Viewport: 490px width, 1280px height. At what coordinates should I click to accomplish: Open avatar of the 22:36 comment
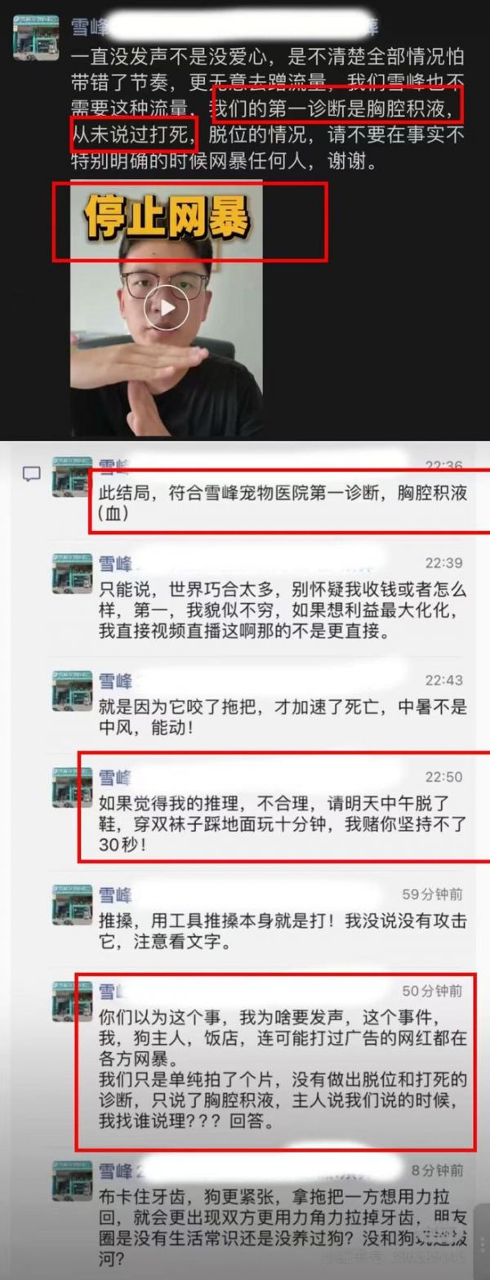click(x=73, y=475)
